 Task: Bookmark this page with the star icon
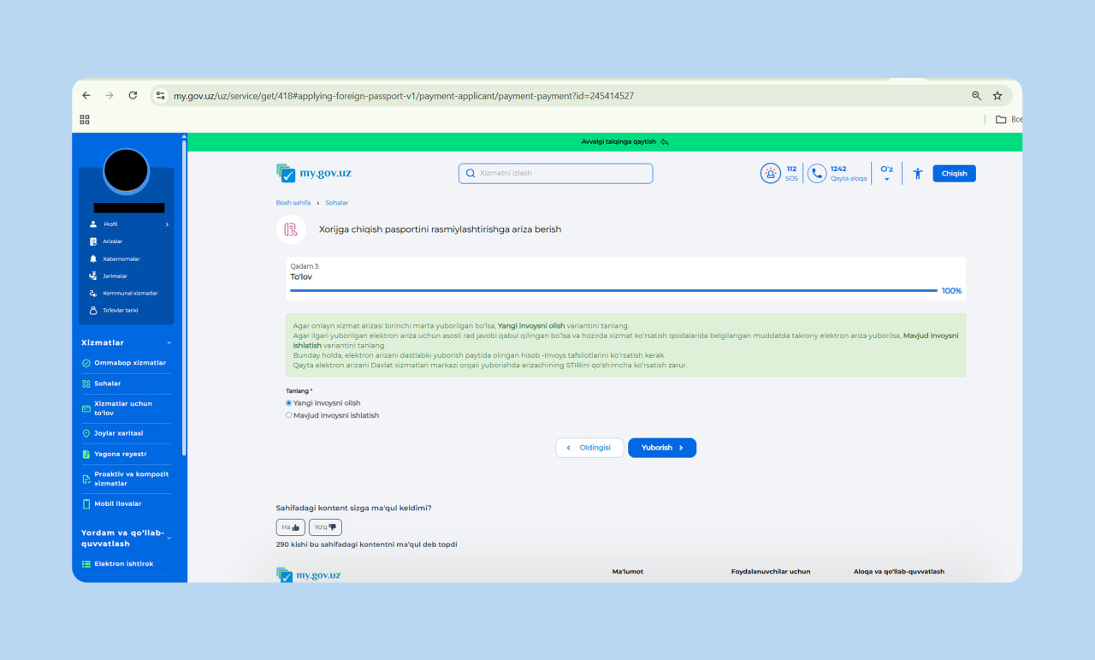997,96
